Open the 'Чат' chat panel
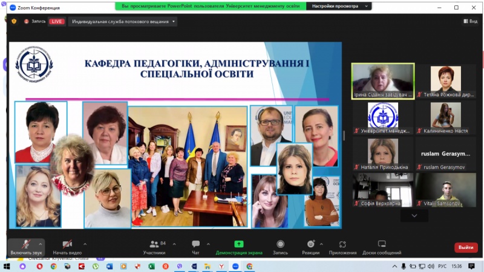This screenshot has width=484, height=272. [195, 247]
